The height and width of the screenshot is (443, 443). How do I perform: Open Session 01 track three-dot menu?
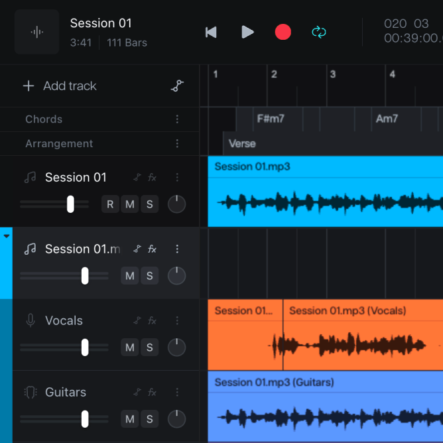tap(177, 178)
